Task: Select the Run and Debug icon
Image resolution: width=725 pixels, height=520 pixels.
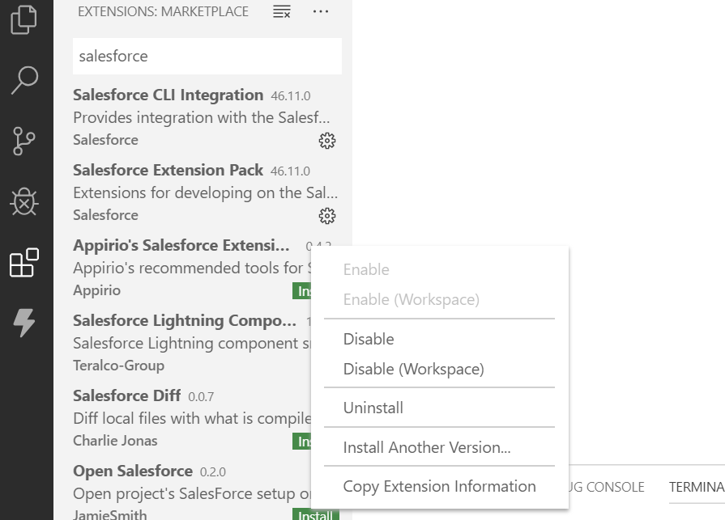Action: click(x=24, y=202)
